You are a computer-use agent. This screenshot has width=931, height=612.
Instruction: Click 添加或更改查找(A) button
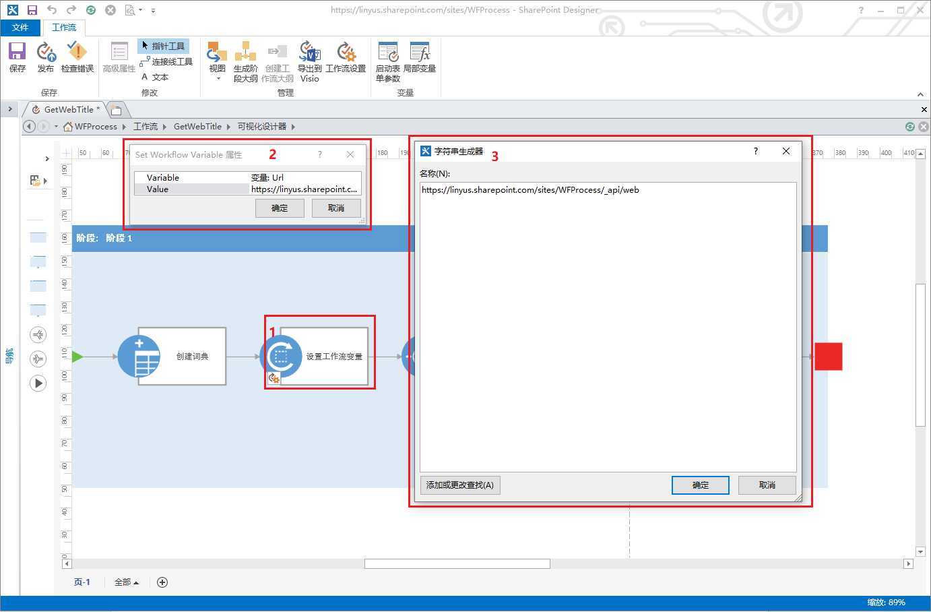pos(460,485)
